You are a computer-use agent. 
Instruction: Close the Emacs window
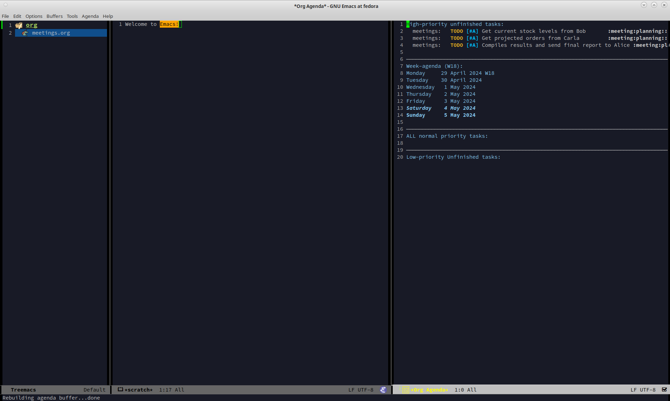click(664, 5)
